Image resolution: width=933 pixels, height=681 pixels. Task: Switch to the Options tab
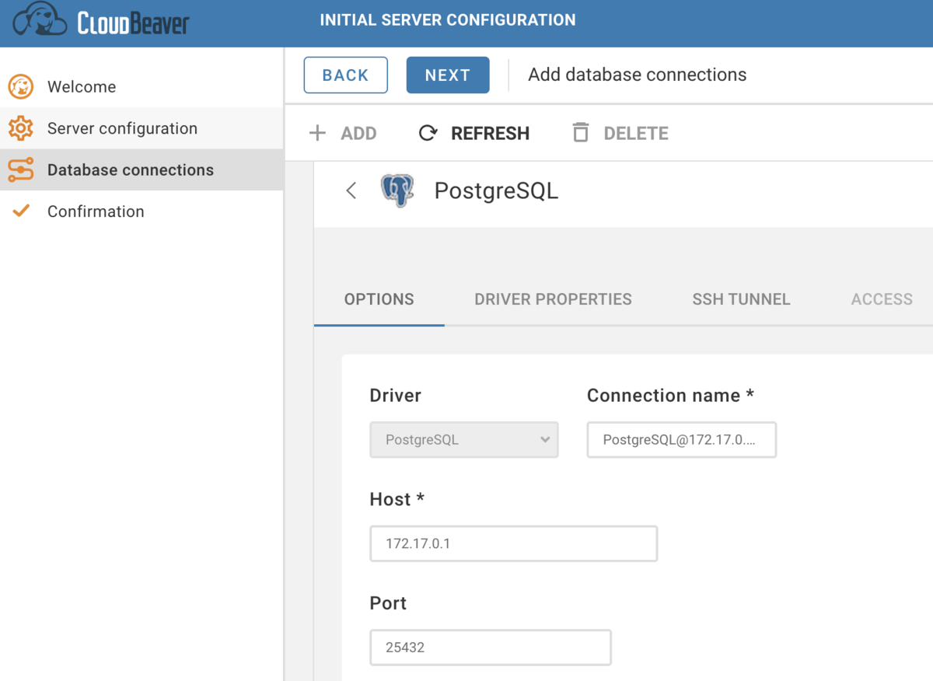pyautogui.click(x=379, y=299)
